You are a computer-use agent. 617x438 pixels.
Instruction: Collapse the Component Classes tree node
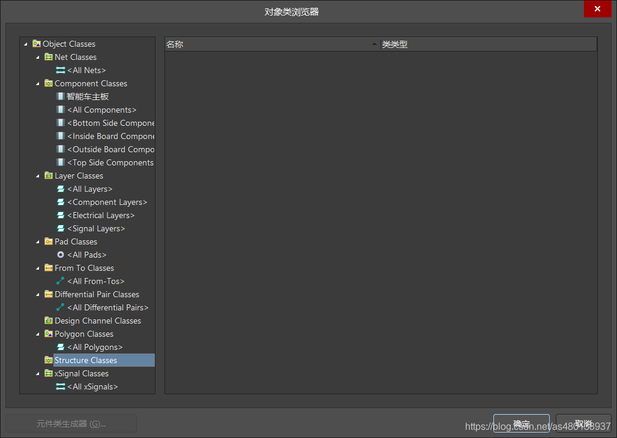point(38,84)
